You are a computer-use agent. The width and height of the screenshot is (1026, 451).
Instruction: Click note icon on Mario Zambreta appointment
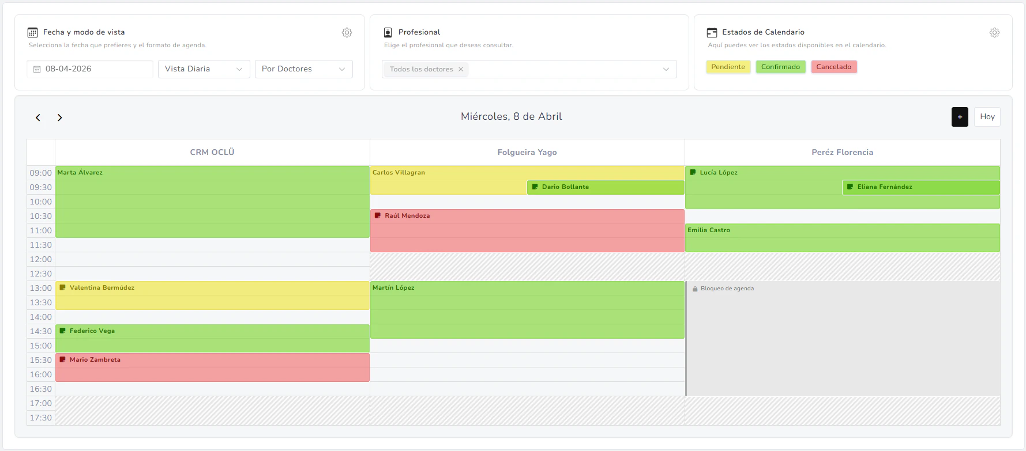[x=62, y=359]
